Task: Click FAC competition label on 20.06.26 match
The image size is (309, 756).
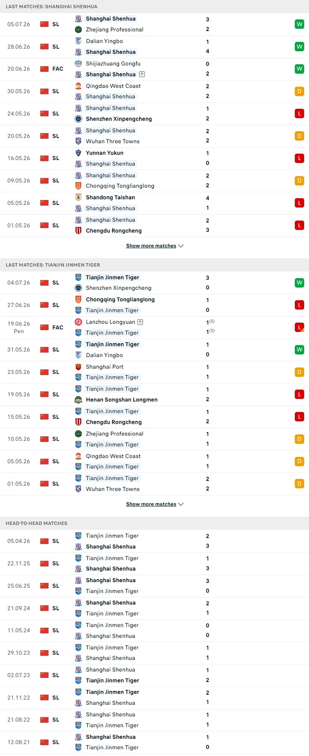Action: tap(58, 69)
